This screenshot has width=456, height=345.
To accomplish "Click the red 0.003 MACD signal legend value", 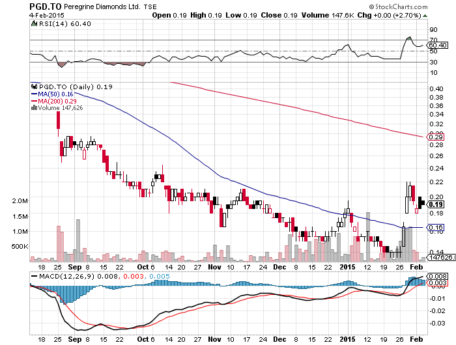I will [134, 277].
